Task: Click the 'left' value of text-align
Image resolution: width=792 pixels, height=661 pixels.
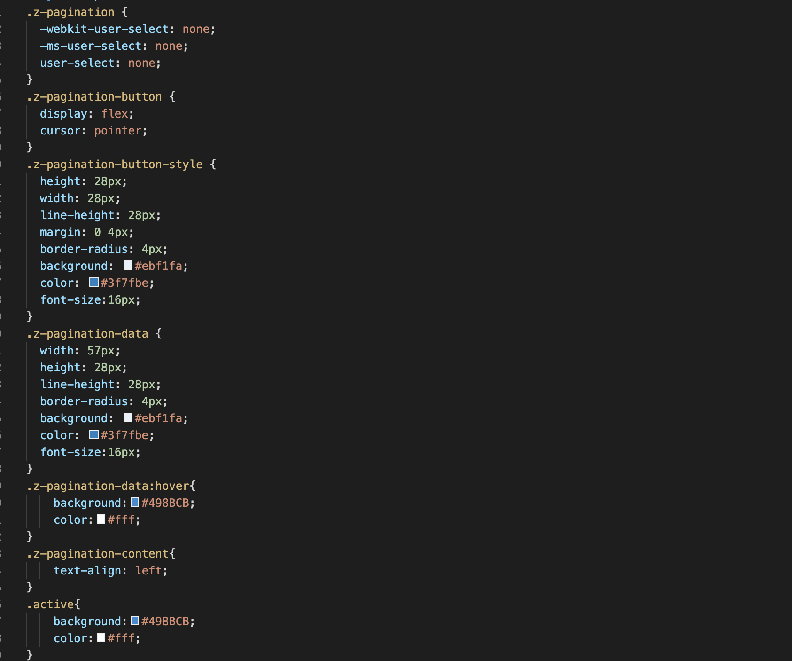Action: click(148, 571)
